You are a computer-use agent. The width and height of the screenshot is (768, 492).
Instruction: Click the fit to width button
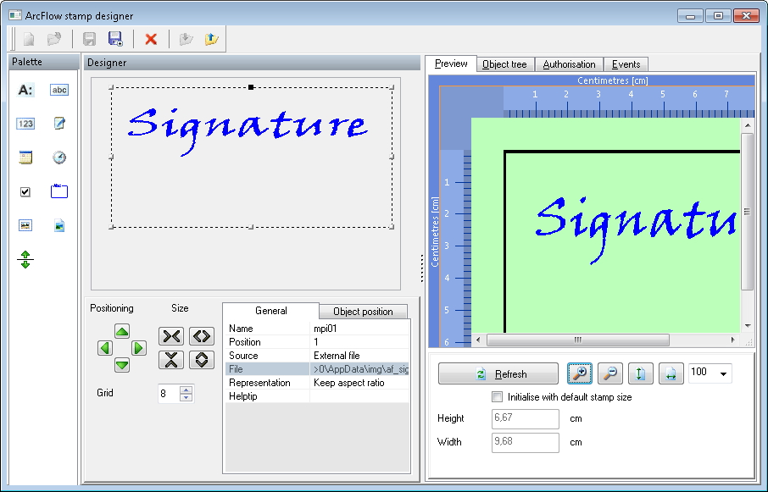671,373
